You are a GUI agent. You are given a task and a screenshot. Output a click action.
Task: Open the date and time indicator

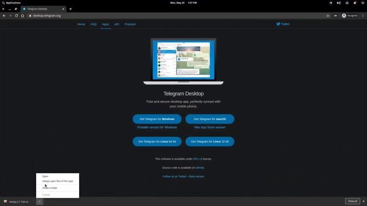183,3
